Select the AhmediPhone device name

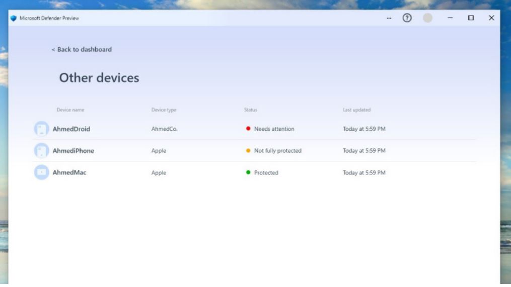(74, 151)
